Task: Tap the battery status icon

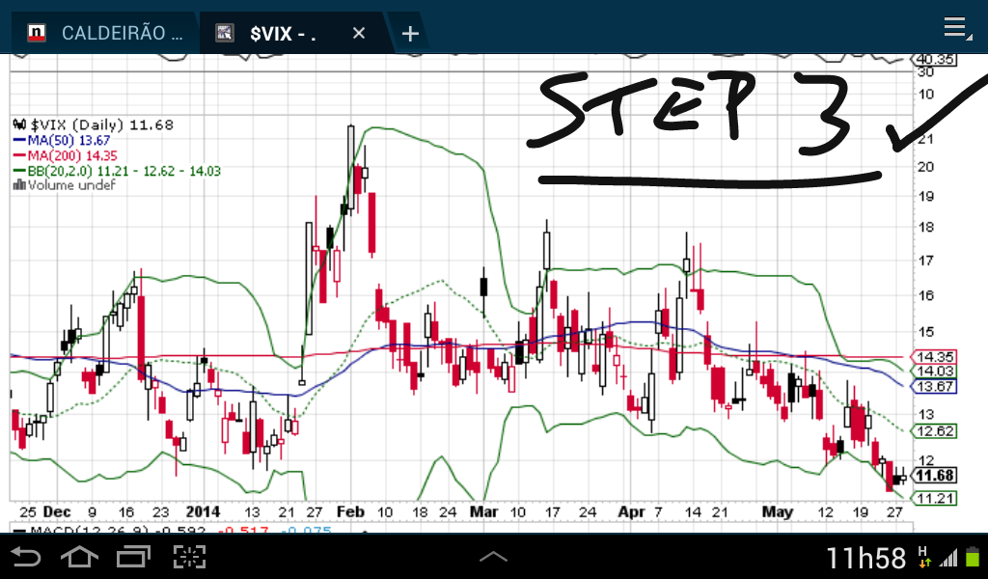Action: pos(973,558)
